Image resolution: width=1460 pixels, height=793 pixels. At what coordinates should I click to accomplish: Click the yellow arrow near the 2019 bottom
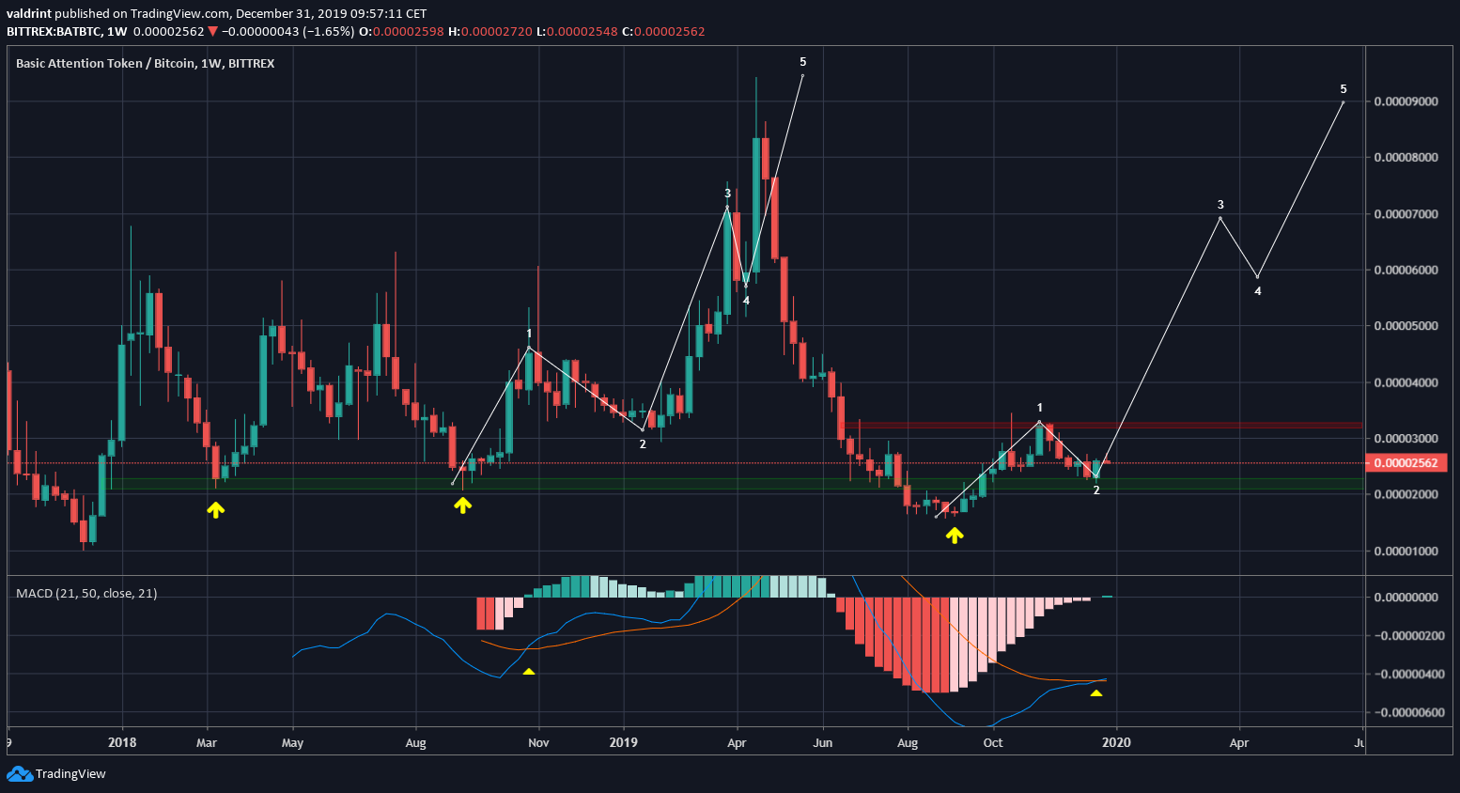[955, 535]
